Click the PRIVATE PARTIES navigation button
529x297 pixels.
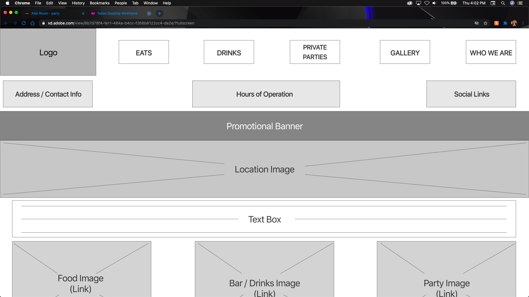coord(315,52)
